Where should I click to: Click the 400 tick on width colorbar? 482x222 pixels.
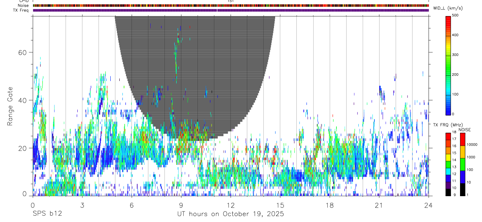click(456, 35)
